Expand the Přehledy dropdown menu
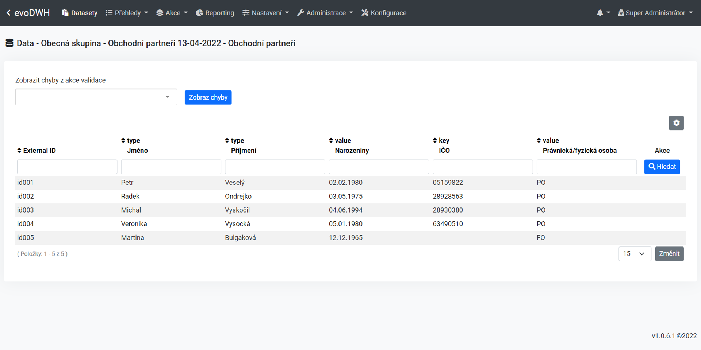This screenshot has height=350, width=701. pos(127,13)
